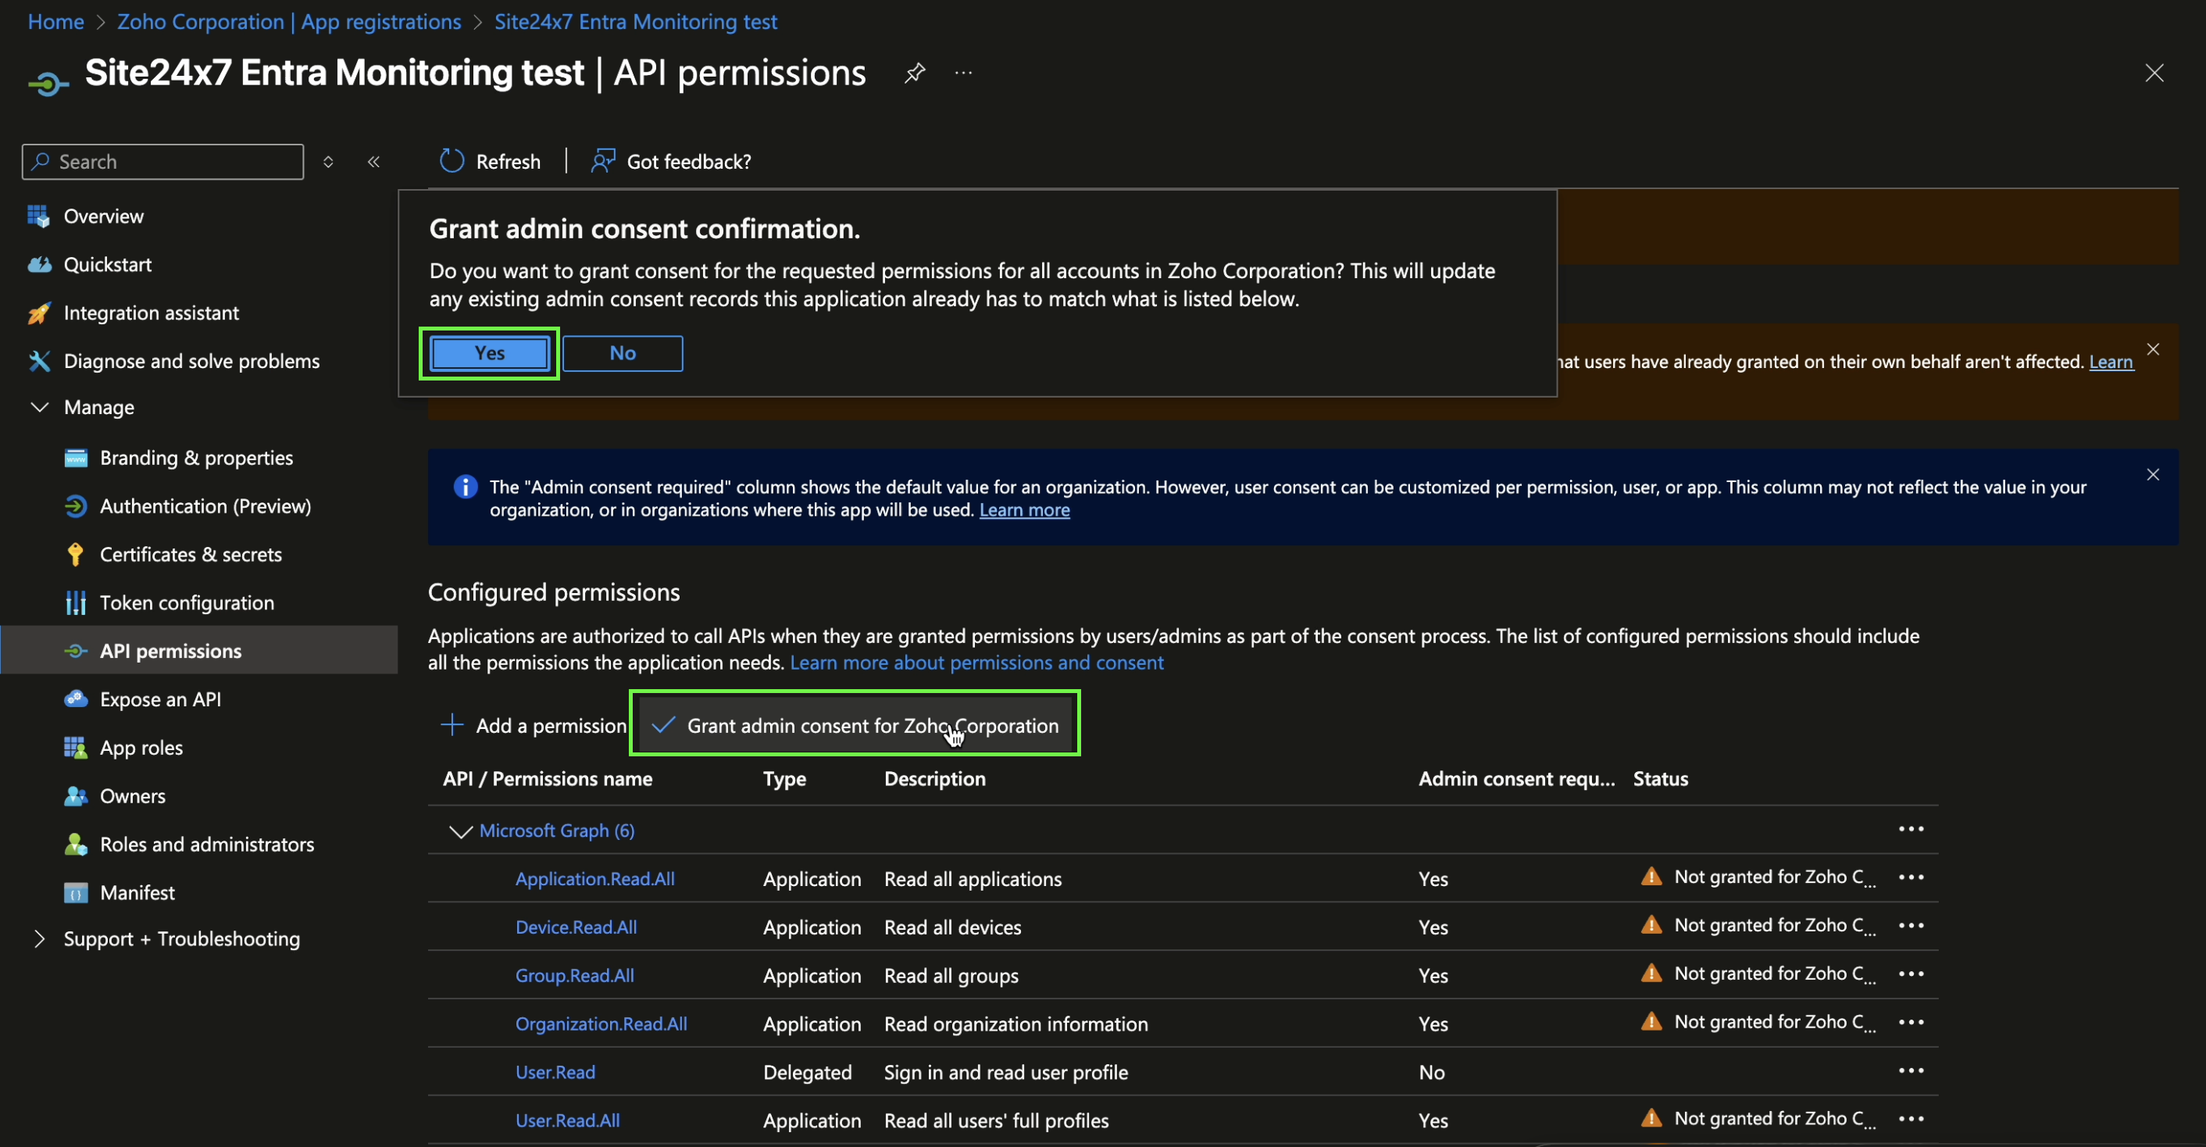The width and height of the screenshot is (2206, 1147).
Task: Click the Got feedback icon
Action: pos(603,161)
